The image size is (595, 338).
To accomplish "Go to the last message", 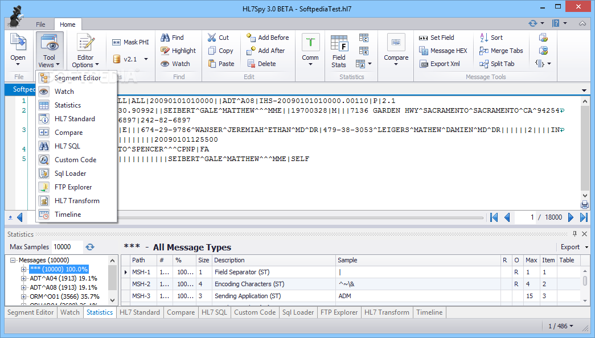I will click(x=584, y=217).
